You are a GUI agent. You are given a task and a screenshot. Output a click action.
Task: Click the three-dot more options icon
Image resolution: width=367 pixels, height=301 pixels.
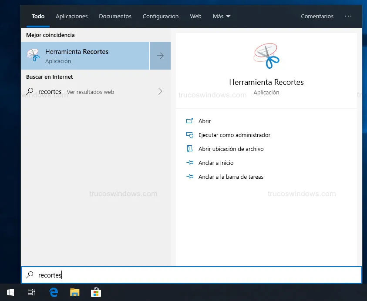348,16
